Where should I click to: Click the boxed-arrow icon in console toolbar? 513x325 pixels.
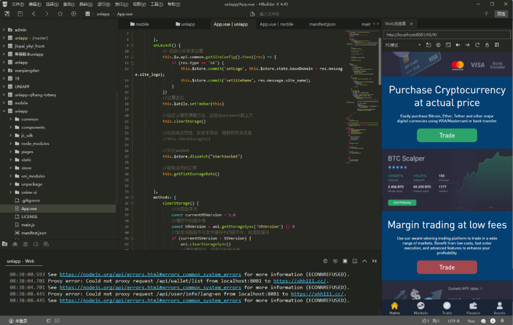355,261
